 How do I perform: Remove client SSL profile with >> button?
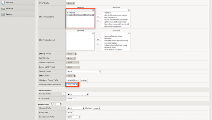[x=98, y=20]
